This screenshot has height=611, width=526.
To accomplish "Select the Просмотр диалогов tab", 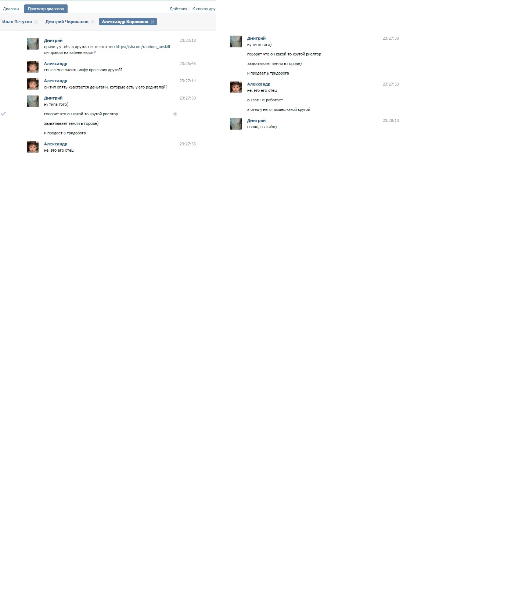I will (x=46, y=9).
